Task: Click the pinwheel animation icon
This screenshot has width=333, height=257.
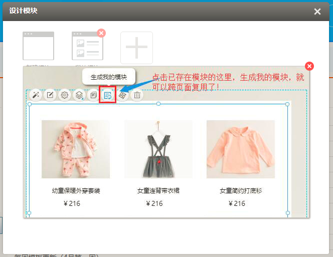Action: 122,95
